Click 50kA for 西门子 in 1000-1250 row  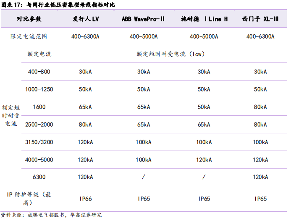(x=260, y=89)
